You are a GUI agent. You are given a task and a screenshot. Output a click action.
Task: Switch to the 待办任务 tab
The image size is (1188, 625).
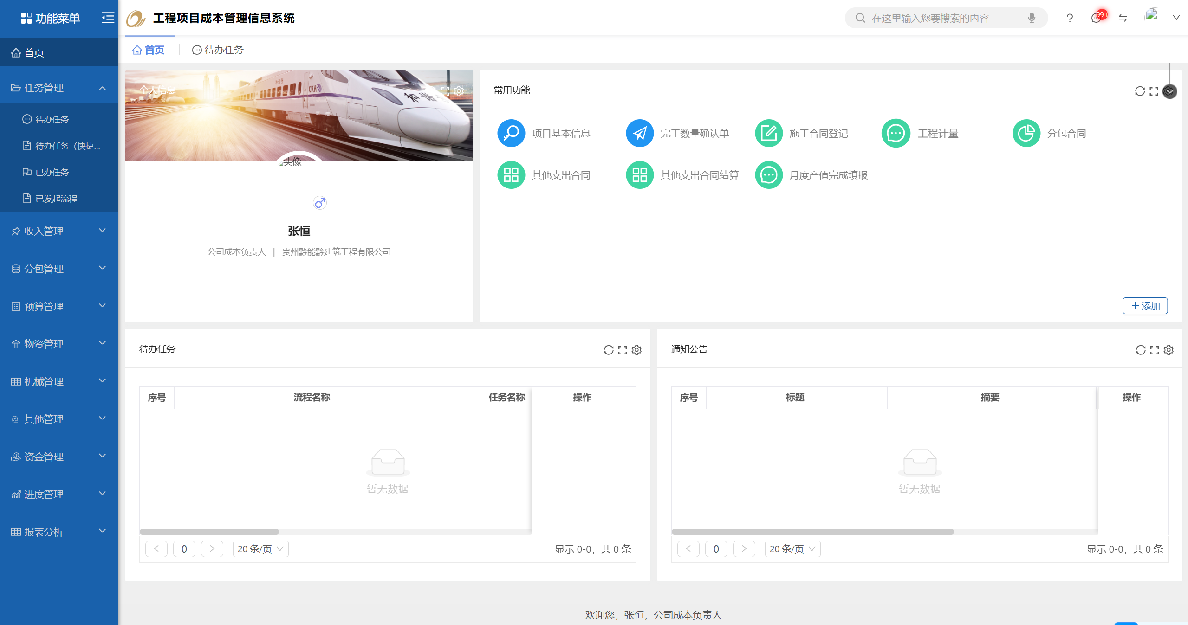click(218, 50)
